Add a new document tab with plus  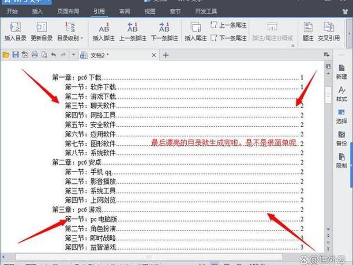tap(166, 55)
